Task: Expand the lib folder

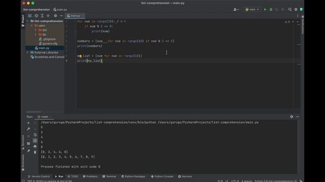Action: (x=36, y=35)
